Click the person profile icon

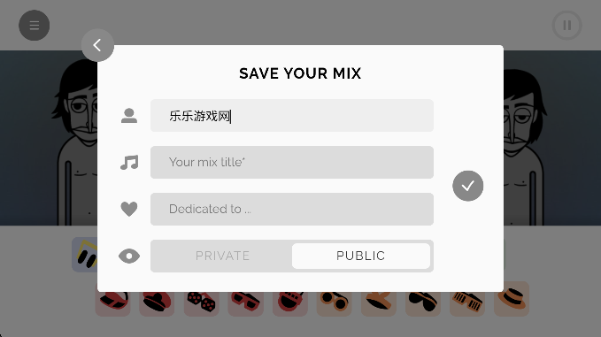(129, 115)
